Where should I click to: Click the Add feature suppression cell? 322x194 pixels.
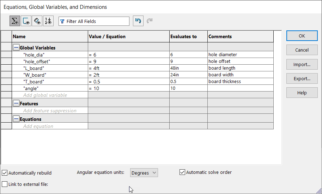(x=50, y=111)
